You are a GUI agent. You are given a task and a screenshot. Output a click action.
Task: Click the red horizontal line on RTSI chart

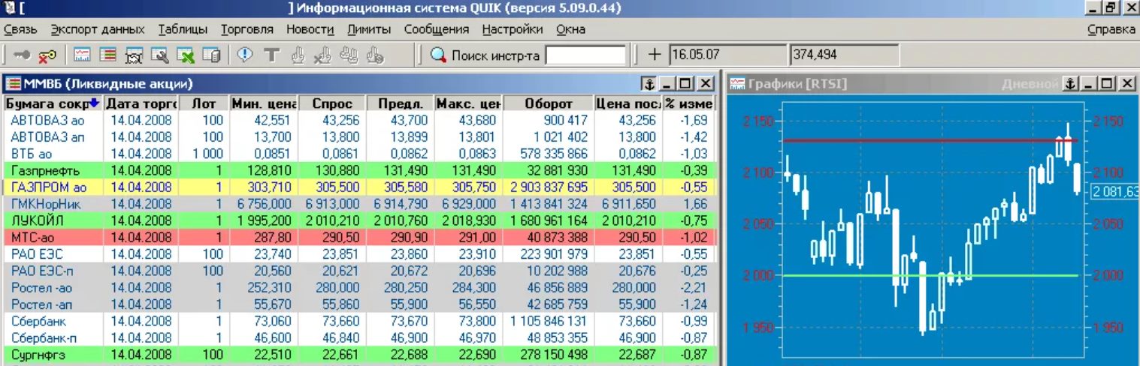tap(930, 140)
